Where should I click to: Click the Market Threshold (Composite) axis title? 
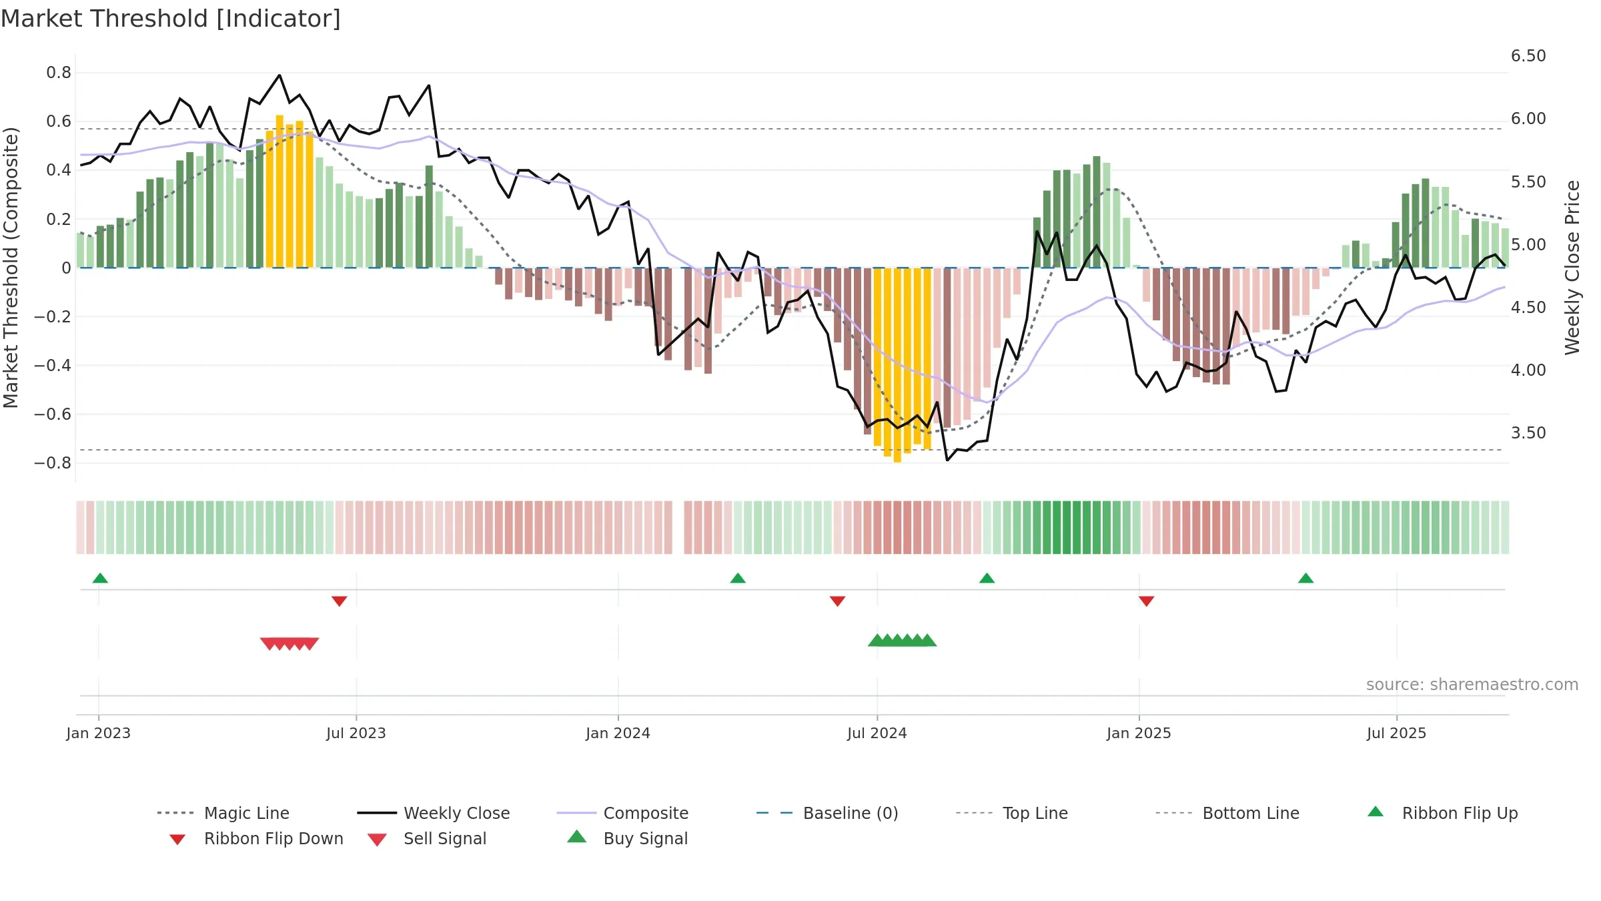(x=11, y=268)
